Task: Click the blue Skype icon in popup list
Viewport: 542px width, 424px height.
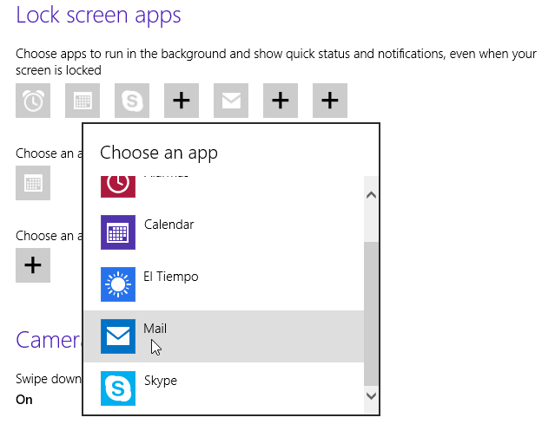Action: (x=117, y=388)
